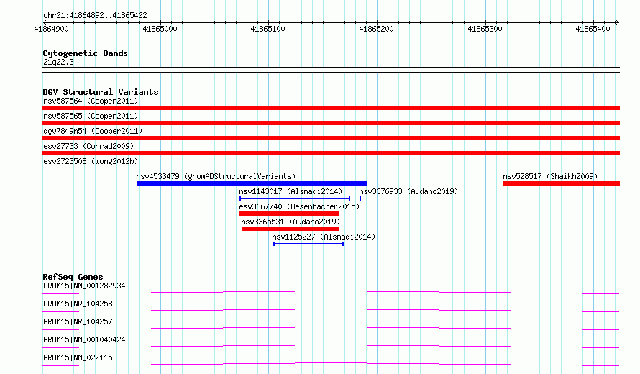Click the thin blue span of nsv1125227
The image size is (640, 374).
click(x=308, y=244)
